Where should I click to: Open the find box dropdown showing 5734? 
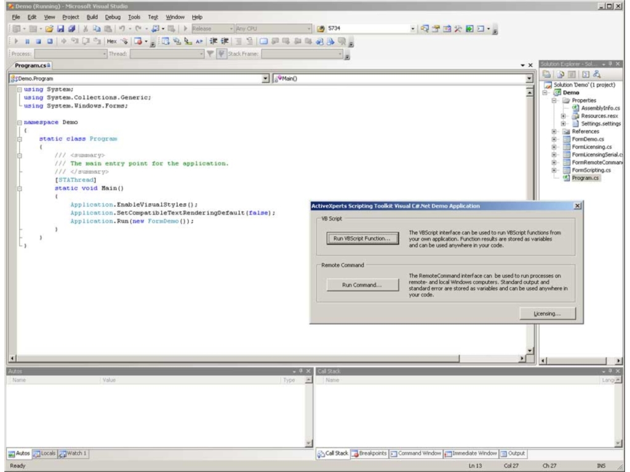click(x=413, y=28)
